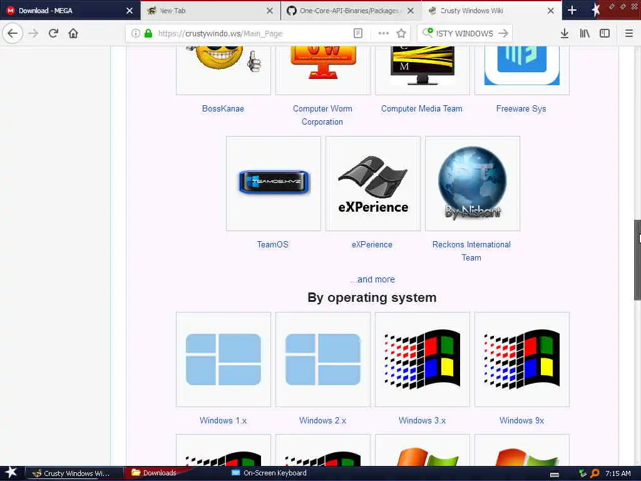Open the Freeware Sys link
The image size is (641, 481).
(521, 109)
